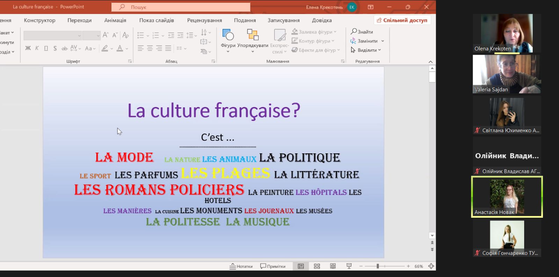Switch to Slide Sorter view icon
Image resolution: width=559 pixels, height=277 pixels.
(317, 266)
